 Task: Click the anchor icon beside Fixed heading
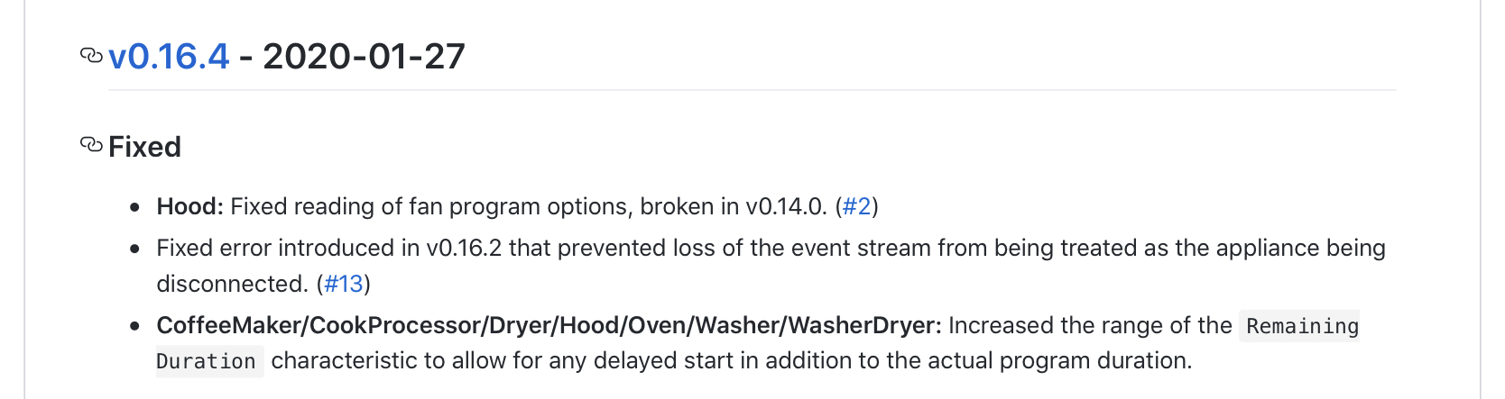pyautogui.click(x=91, y=145)
